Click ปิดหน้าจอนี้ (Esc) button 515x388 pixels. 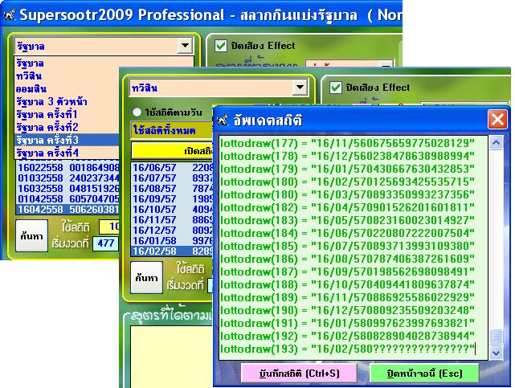point(424,374)
